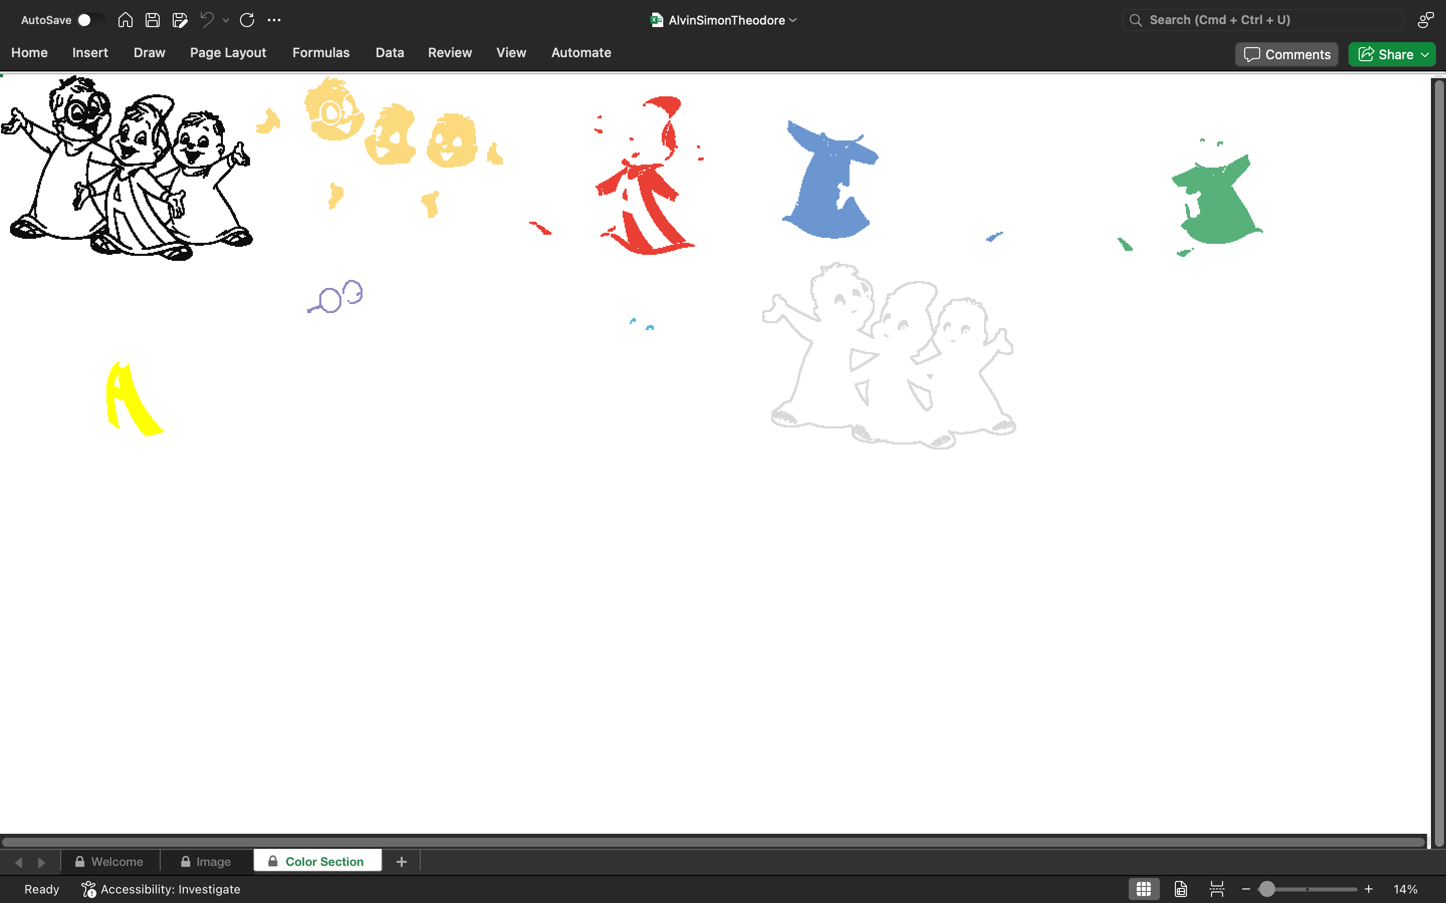Click the Redo arrow icon
Image resolution: width=1446 pixels, height=903 pixels.
[247, 20]
